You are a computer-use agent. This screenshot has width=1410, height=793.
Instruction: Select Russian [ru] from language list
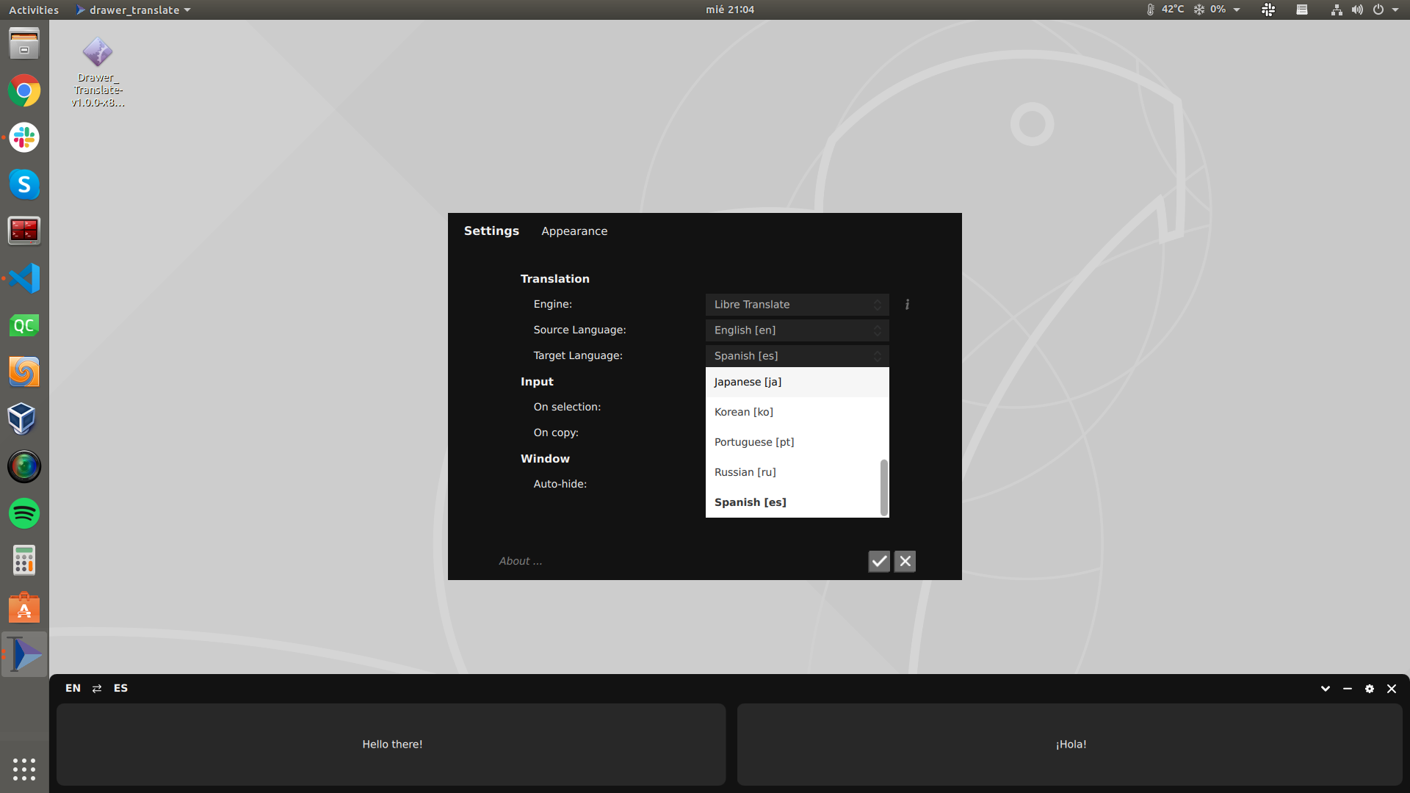pos(745,471)
